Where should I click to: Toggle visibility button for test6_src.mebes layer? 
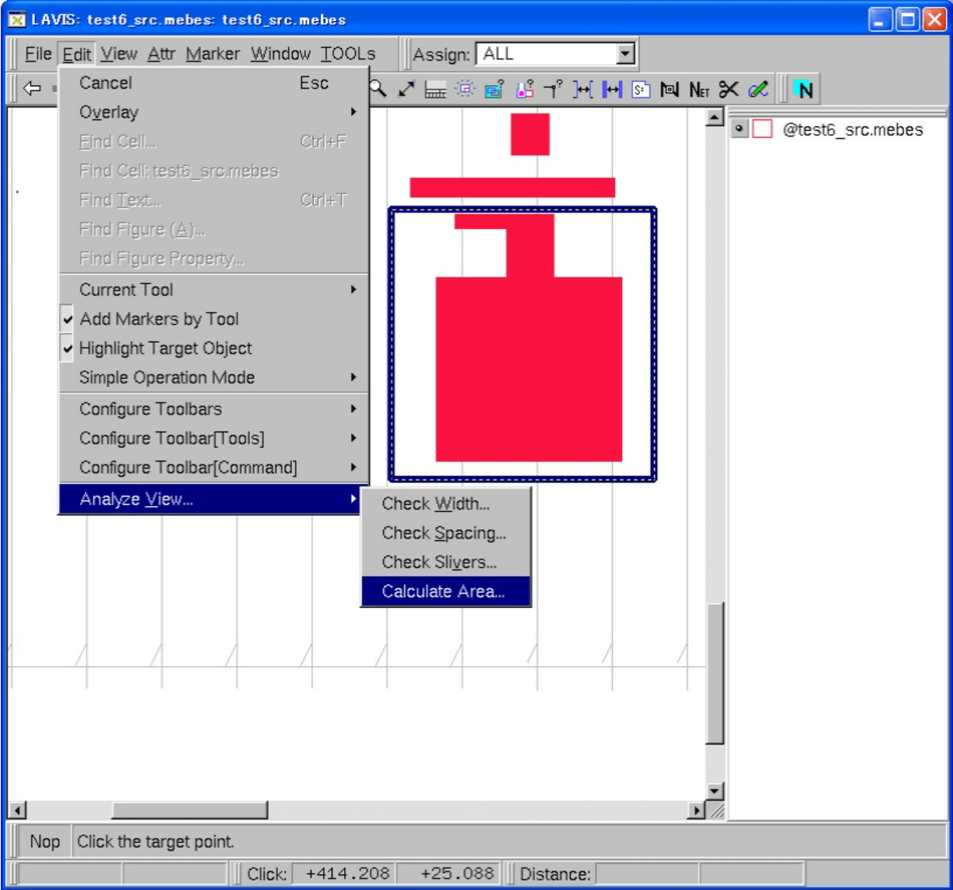click(x=739, y=129)
